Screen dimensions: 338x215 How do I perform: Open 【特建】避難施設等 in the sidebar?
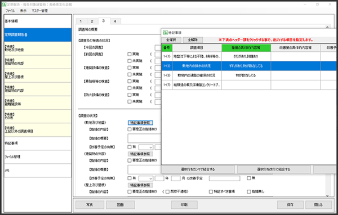pyautogui.click(x=38, y=102)
